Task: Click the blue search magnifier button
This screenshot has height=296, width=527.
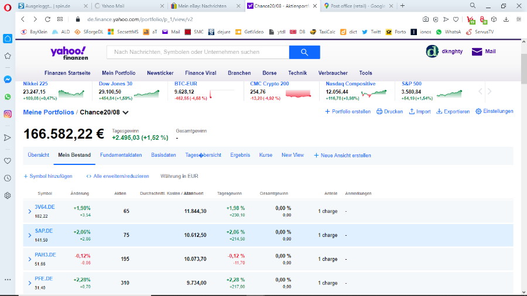Action: [x=304, y=52]
